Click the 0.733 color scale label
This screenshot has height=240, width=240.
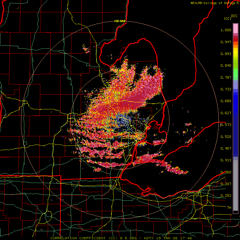(226, 89)
